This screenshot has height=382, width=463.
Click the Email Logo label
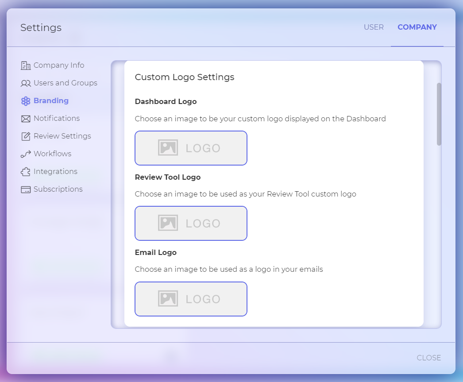(x=156, y=252)
